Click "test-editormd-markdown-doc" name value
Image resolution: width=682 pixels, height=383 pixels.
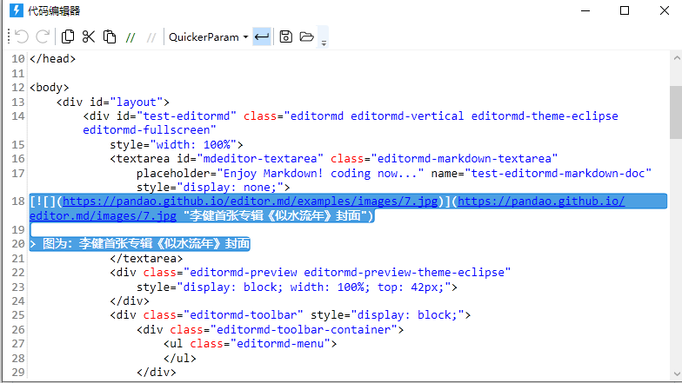[x=558, y=174]
